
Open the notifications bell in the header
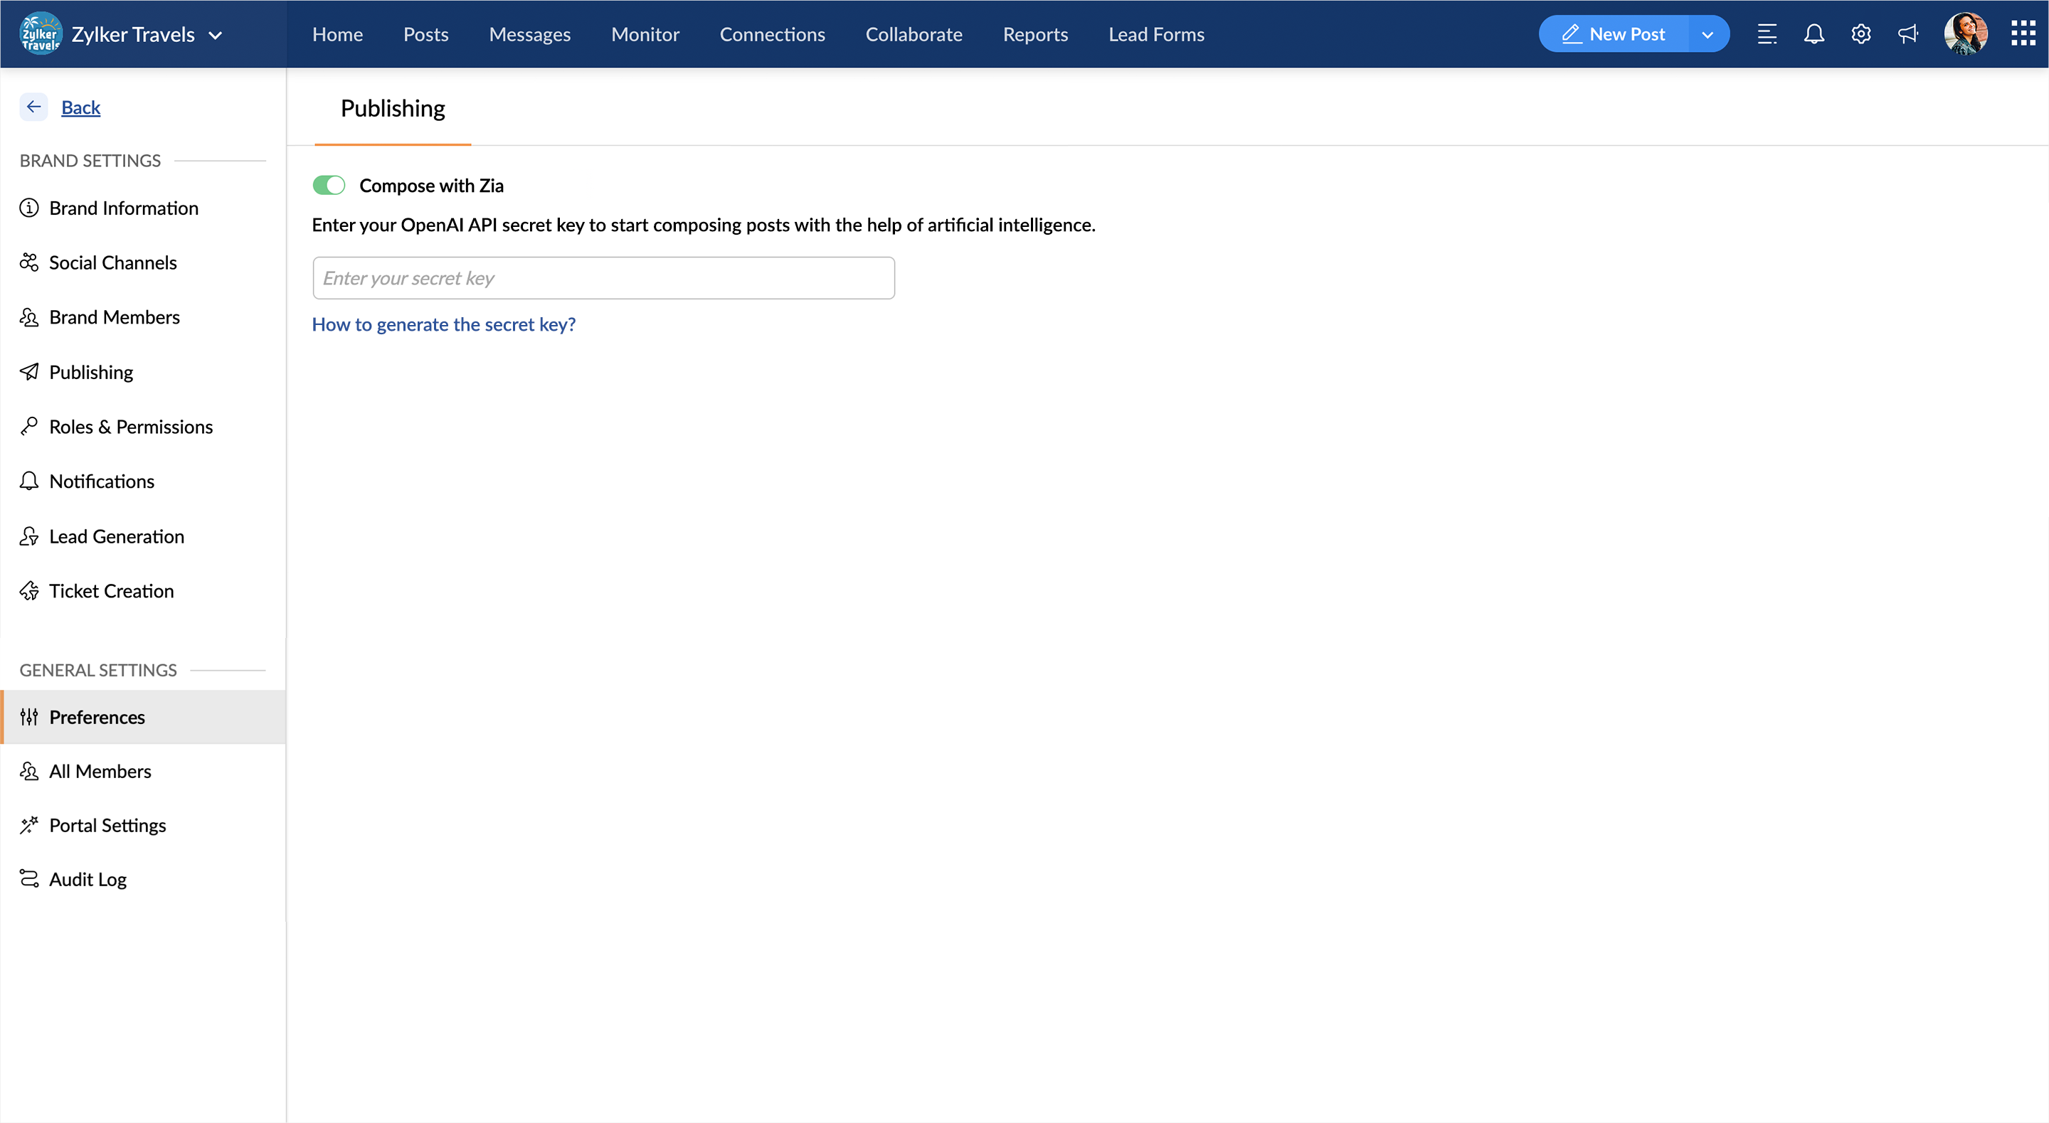click(1814, 34)
